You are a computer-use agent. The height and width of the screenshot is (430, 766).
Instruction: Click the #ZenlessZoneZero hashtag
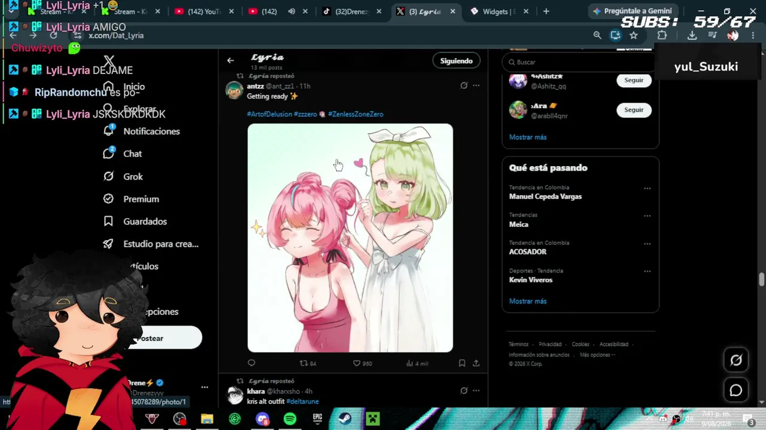(x=355, y=114)
